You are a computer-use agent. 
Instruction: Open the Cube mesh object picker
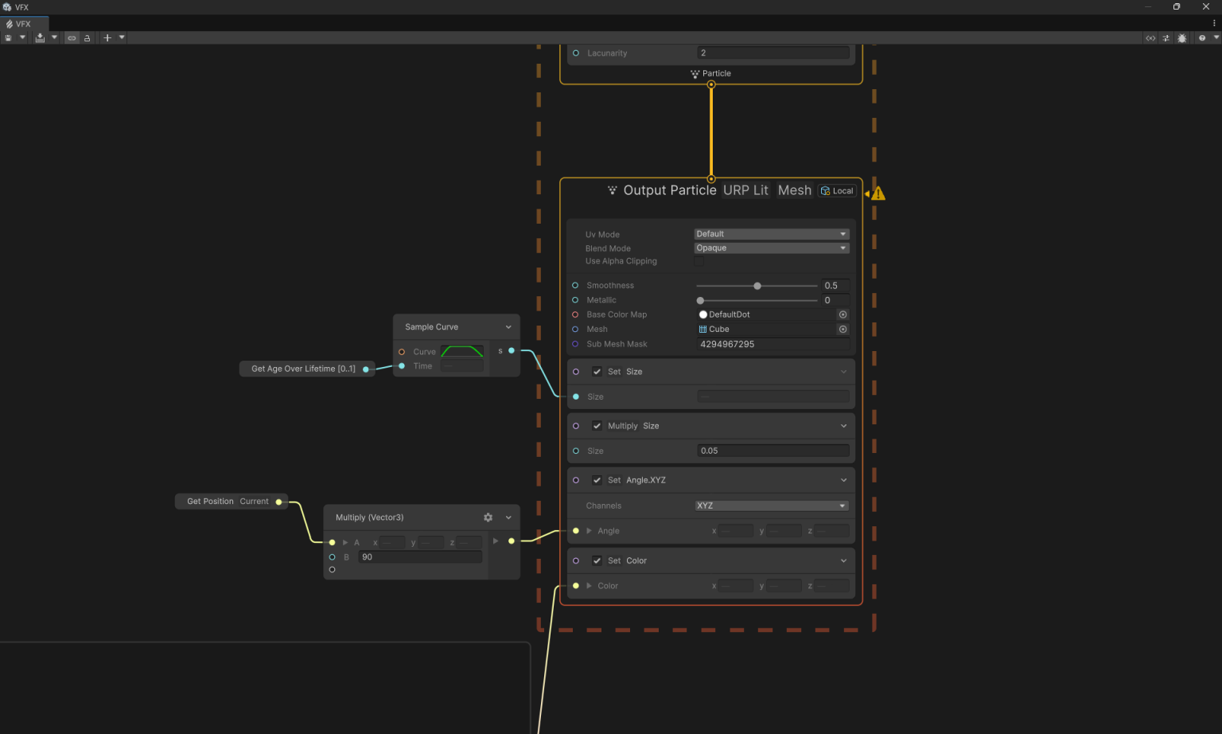click(x=843, y=329)
